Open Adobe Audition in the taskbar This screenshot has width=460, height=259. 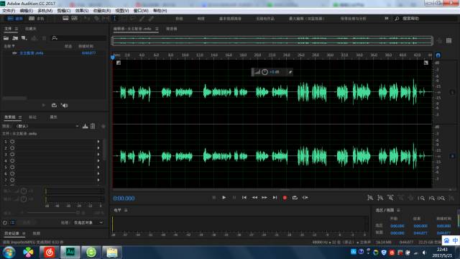point(70,252)
